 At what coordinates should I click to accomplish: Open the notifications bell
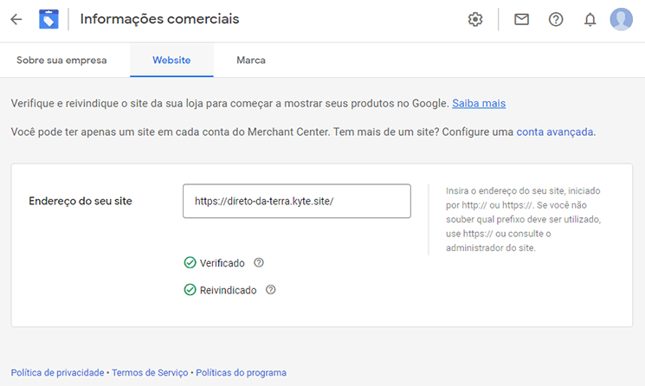[590, 19]
